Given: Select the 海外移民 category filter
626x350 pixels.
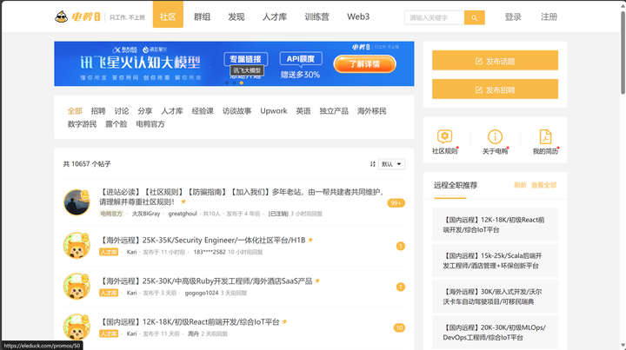Looking at the screenshot, I should (372, 111).
